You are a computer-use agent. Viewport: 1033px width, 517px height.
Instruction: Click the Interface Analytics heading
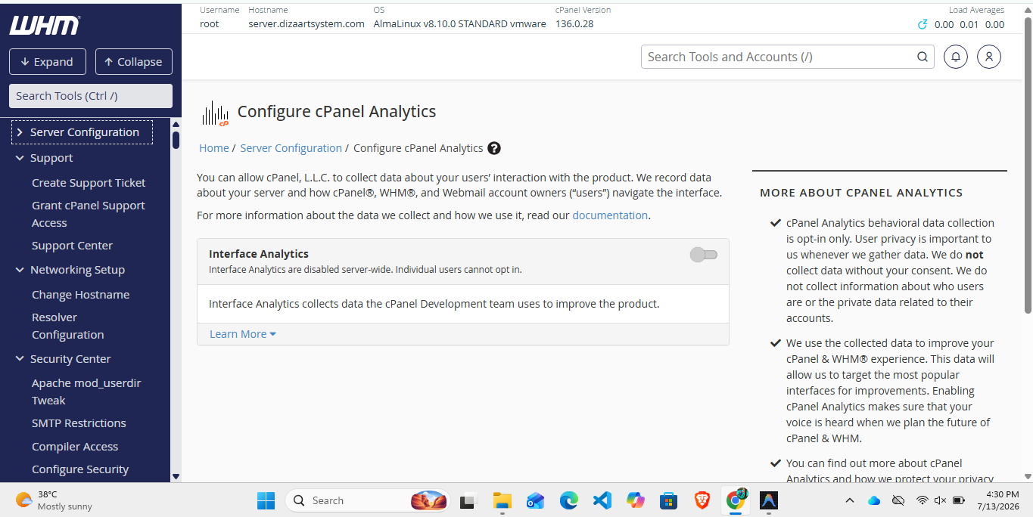tap(259, 254)
